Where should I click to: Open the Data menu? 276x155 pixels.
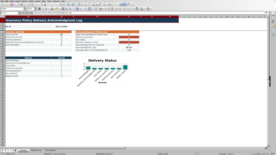click(44, 1)
